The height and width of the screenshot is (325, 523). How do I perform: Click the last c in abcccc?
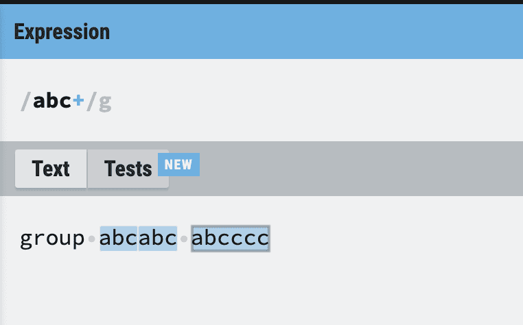pyautogui.click(x=262, y=239)
